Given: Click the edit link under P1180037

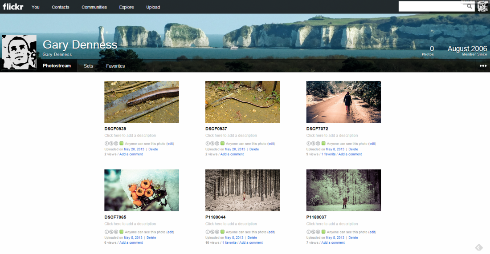Looking at the screenshot, I should click(x=372, y=232).
